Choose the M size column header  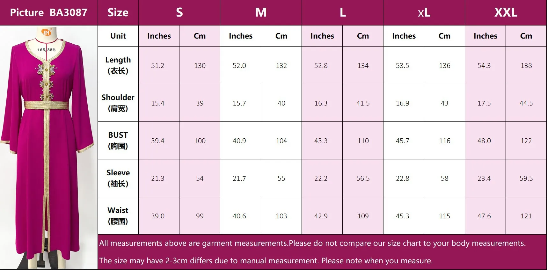(x=261, y=12)
